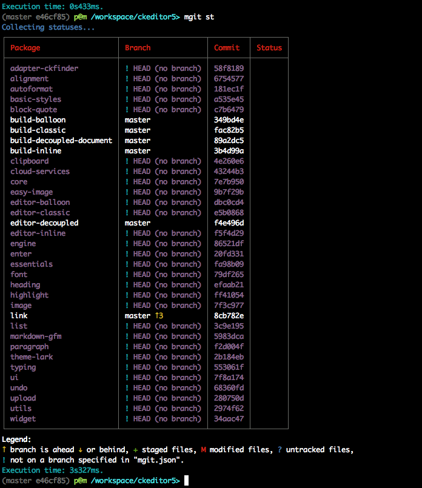Select the cloud-services package name
Viewport: 422px width, 488px height.
[40, 172]
